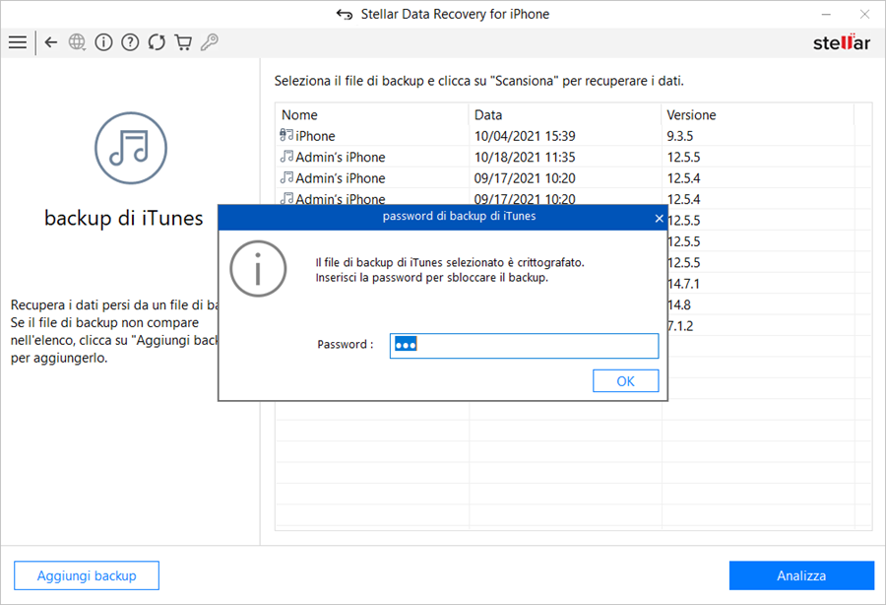Click the update/refresh circular arrows icon
Screen dimensions: 886x605
tap(157, 42)
